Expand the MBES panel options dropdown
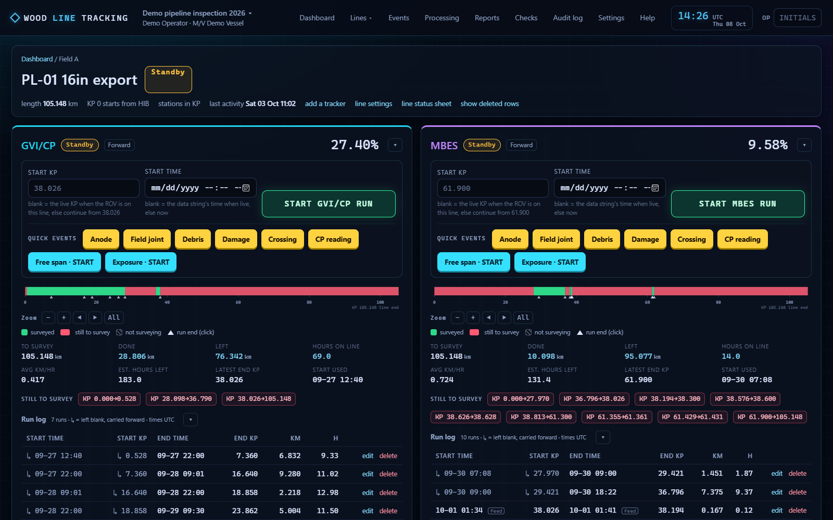 pyautogui.click(x=804, y=145)
